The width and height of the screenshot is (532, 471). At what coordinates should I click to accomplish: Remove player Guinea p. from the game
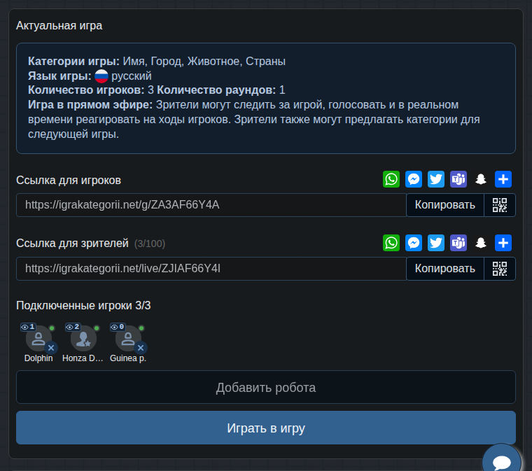click(x=141, y=348)
